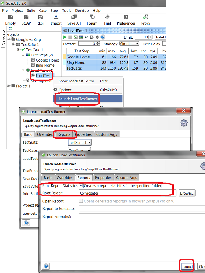Close the back Launch LoadTestRunner dialog

click(x=184, y=110)
